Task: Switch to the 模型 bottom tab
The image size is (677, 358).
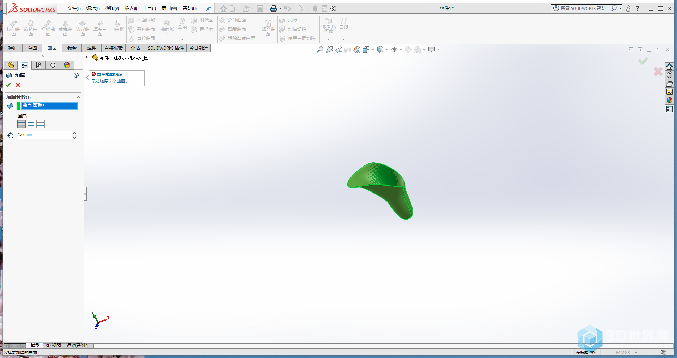Action: [x=35, y=346]
